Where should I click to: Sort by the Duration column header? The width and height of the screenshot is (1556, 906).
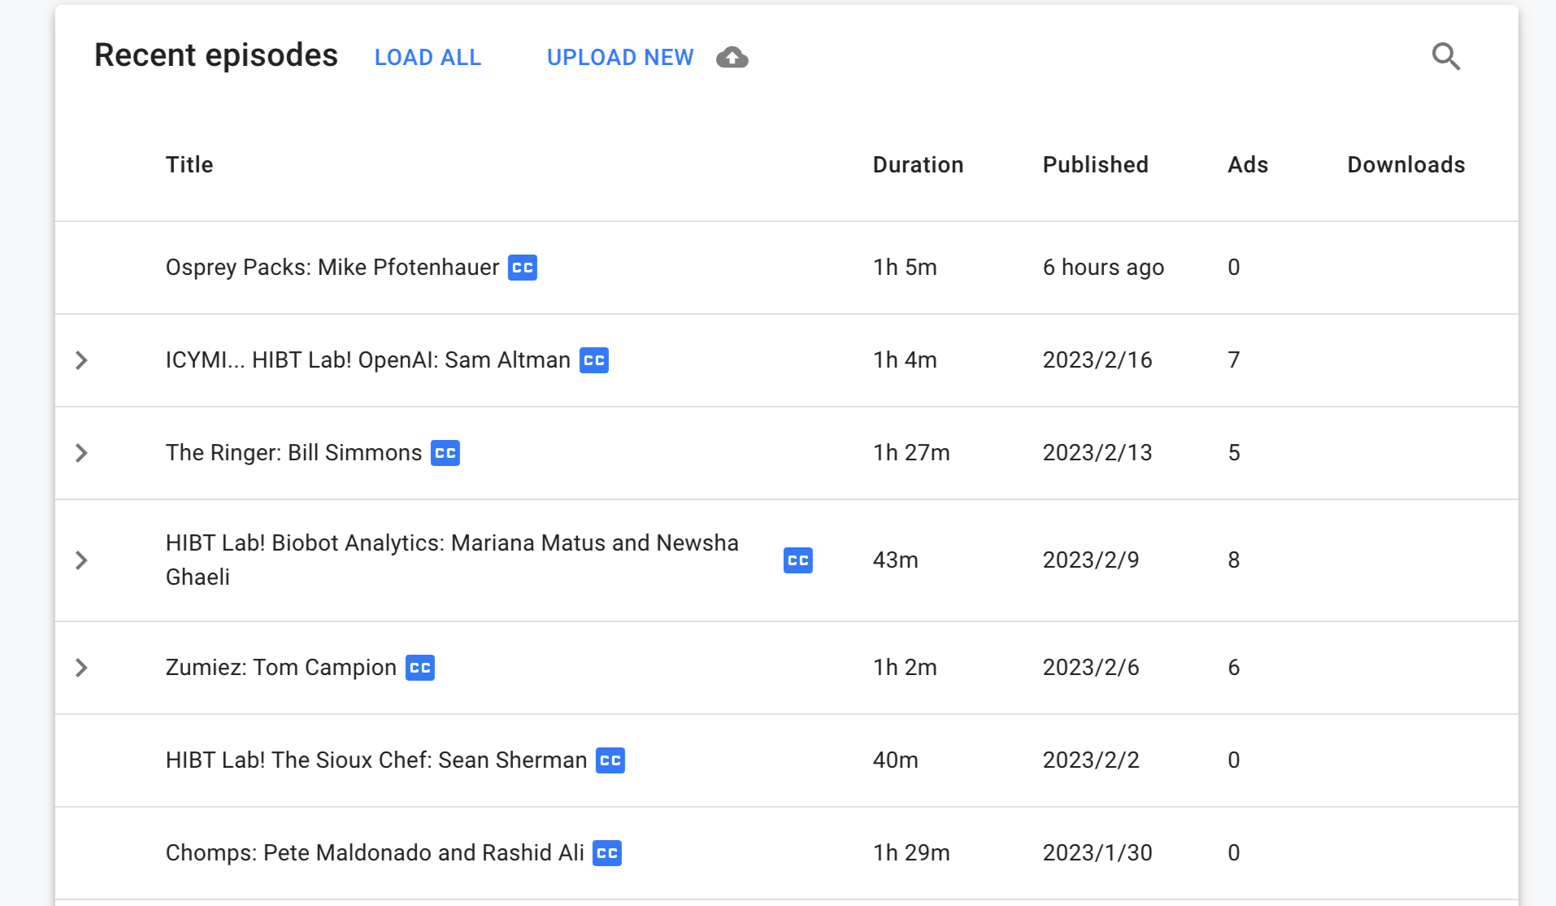coord(918,165)
